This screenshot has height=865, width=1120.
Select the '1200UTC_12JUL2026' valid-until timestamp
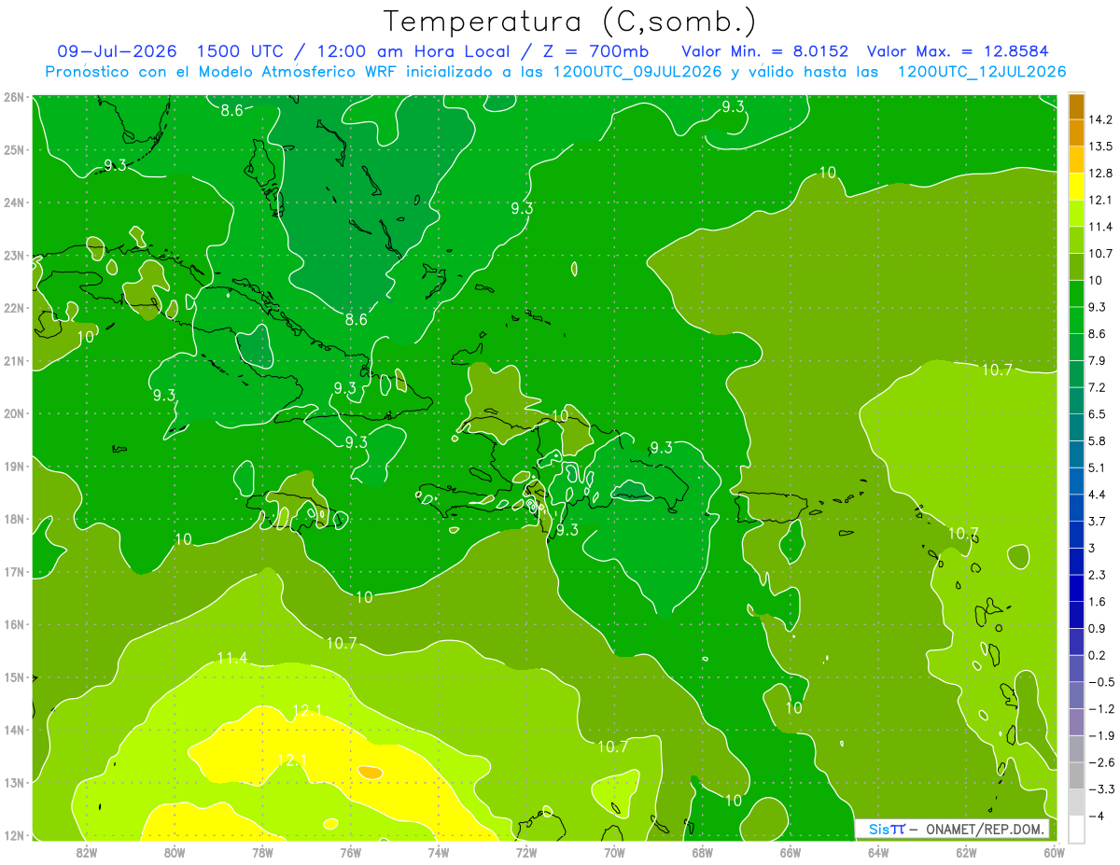click(983, 72)
